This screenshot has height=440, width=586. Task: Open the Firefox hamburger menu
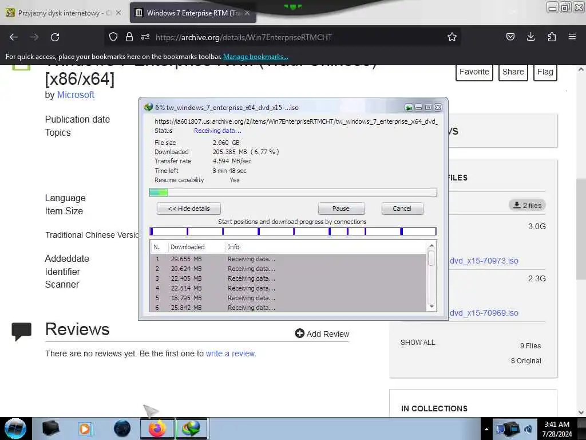click(572, 37)
